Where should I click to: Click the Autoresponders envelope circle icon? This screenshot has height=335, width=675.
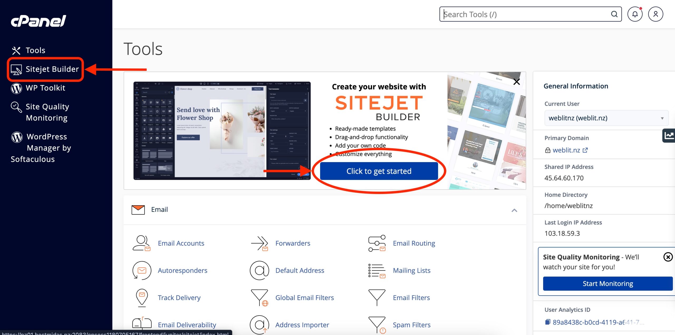point(142,270)
